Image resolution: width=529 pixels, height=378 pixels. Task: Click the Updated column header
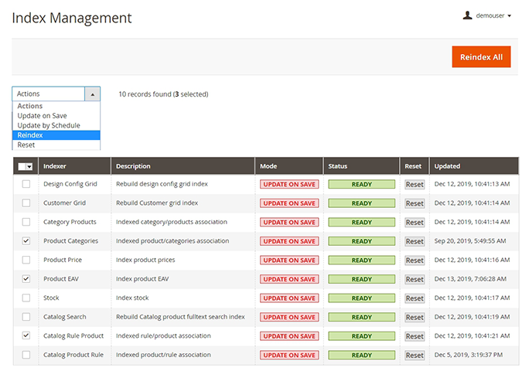pos(447,166)
